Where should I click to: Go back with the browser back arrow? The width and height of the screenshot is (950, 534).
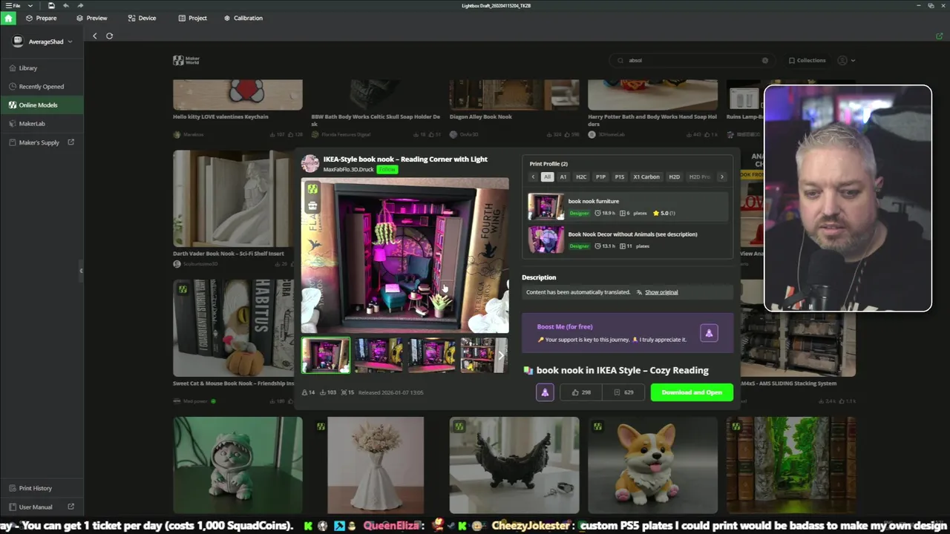[94, 36]
